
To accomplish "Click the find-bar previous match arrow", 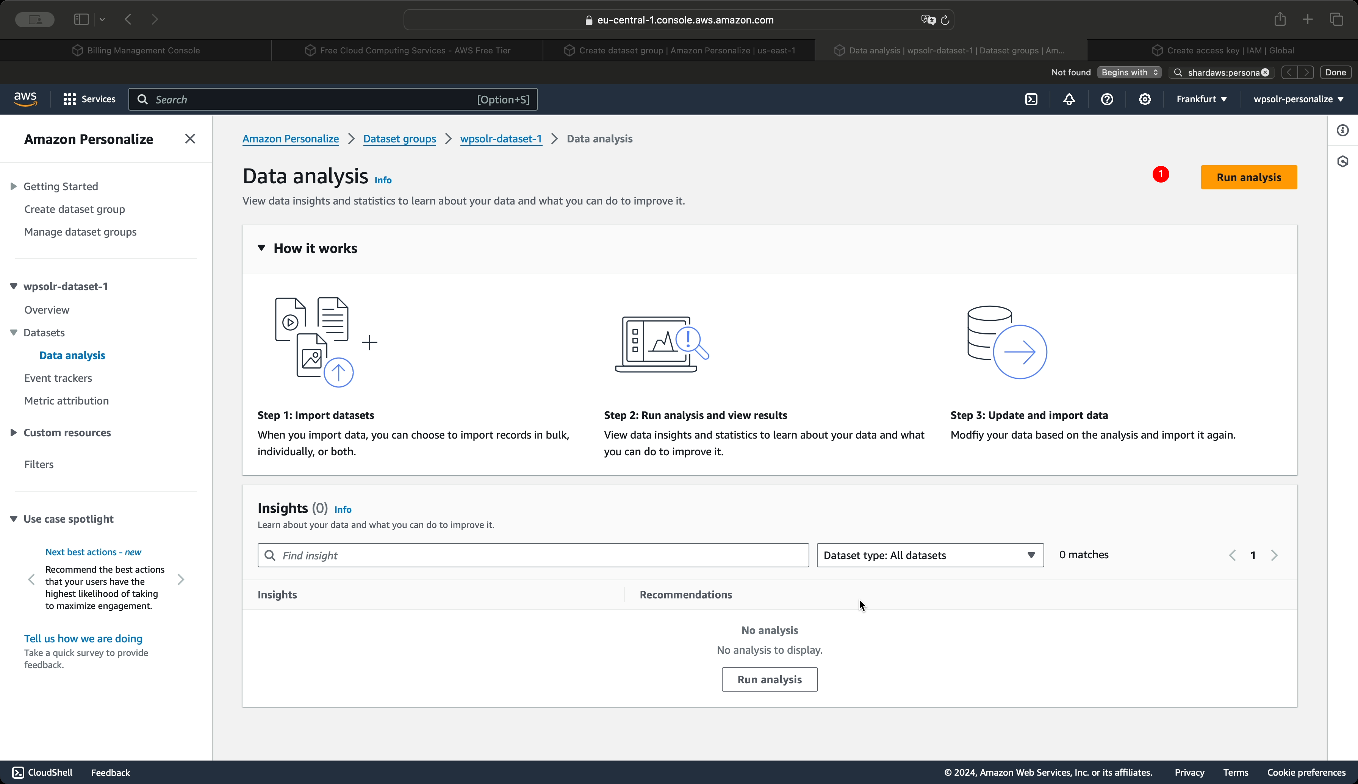I will (x=1289, y=72).
